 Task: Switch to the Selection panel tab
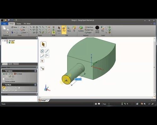(16, 64)
